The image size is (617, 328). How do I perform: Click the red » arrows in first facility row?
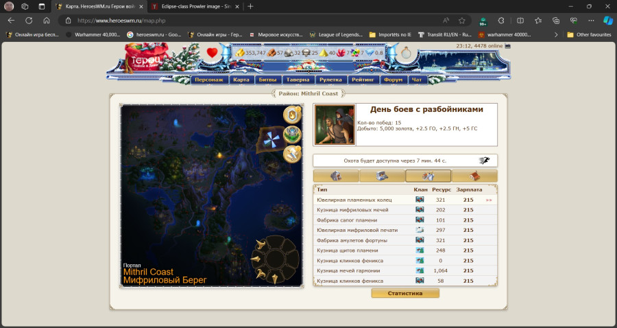coord(489,200)
